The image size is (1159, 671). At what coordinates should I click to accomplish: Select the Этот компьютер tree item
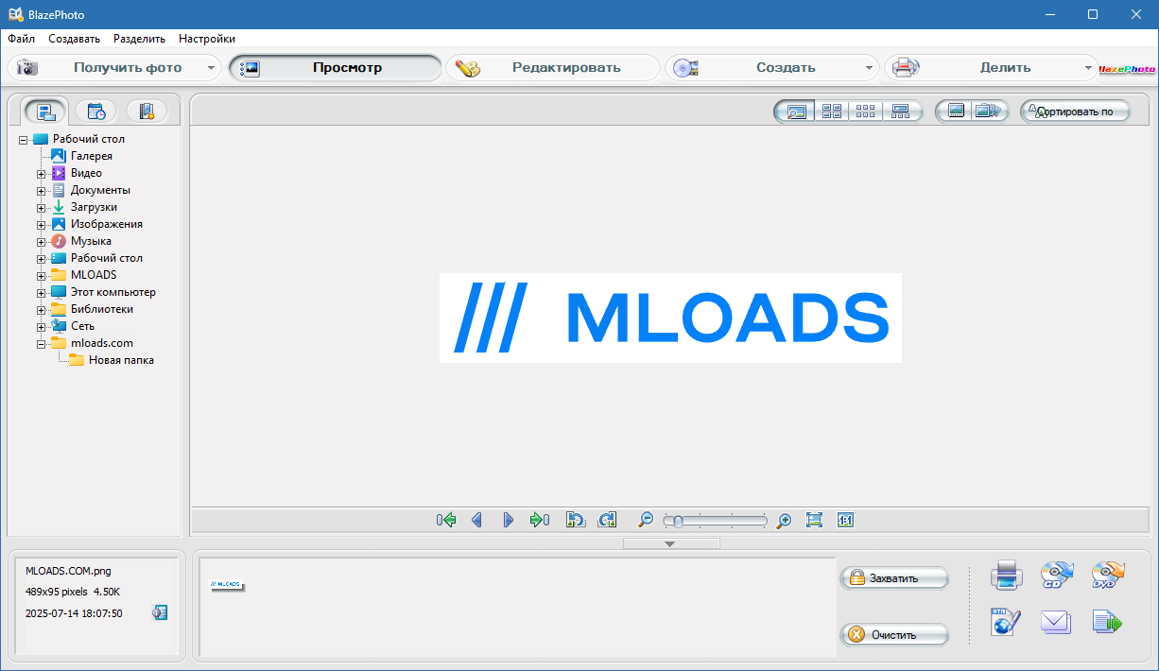[x=113, y=292]
